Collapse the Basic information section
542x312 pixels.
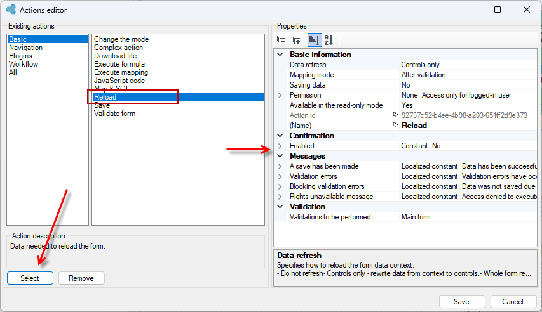click(280, 55)
